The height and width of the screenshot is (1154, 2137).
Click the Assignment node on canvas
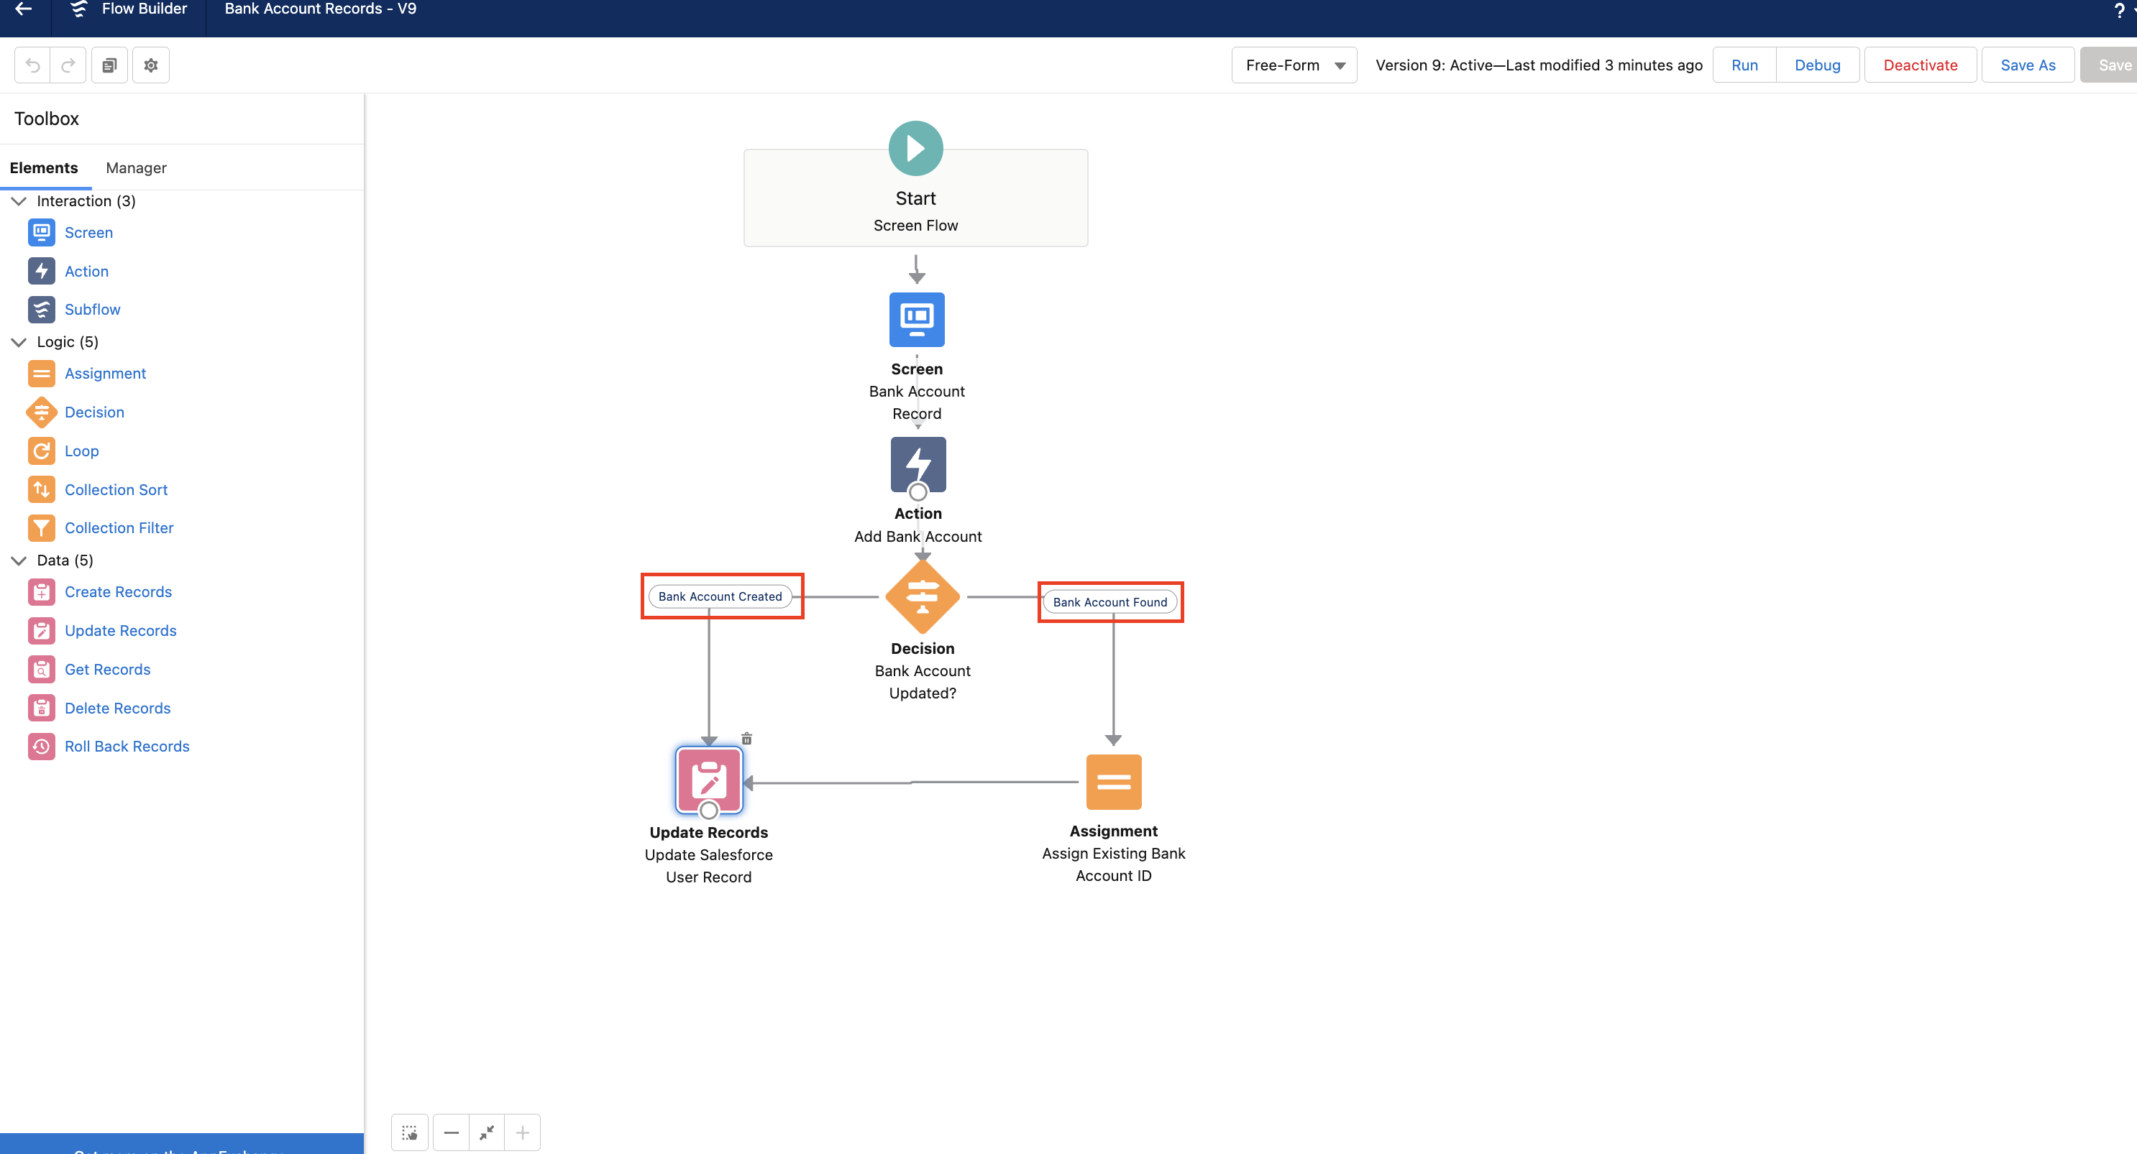(x=1113, y=781)
